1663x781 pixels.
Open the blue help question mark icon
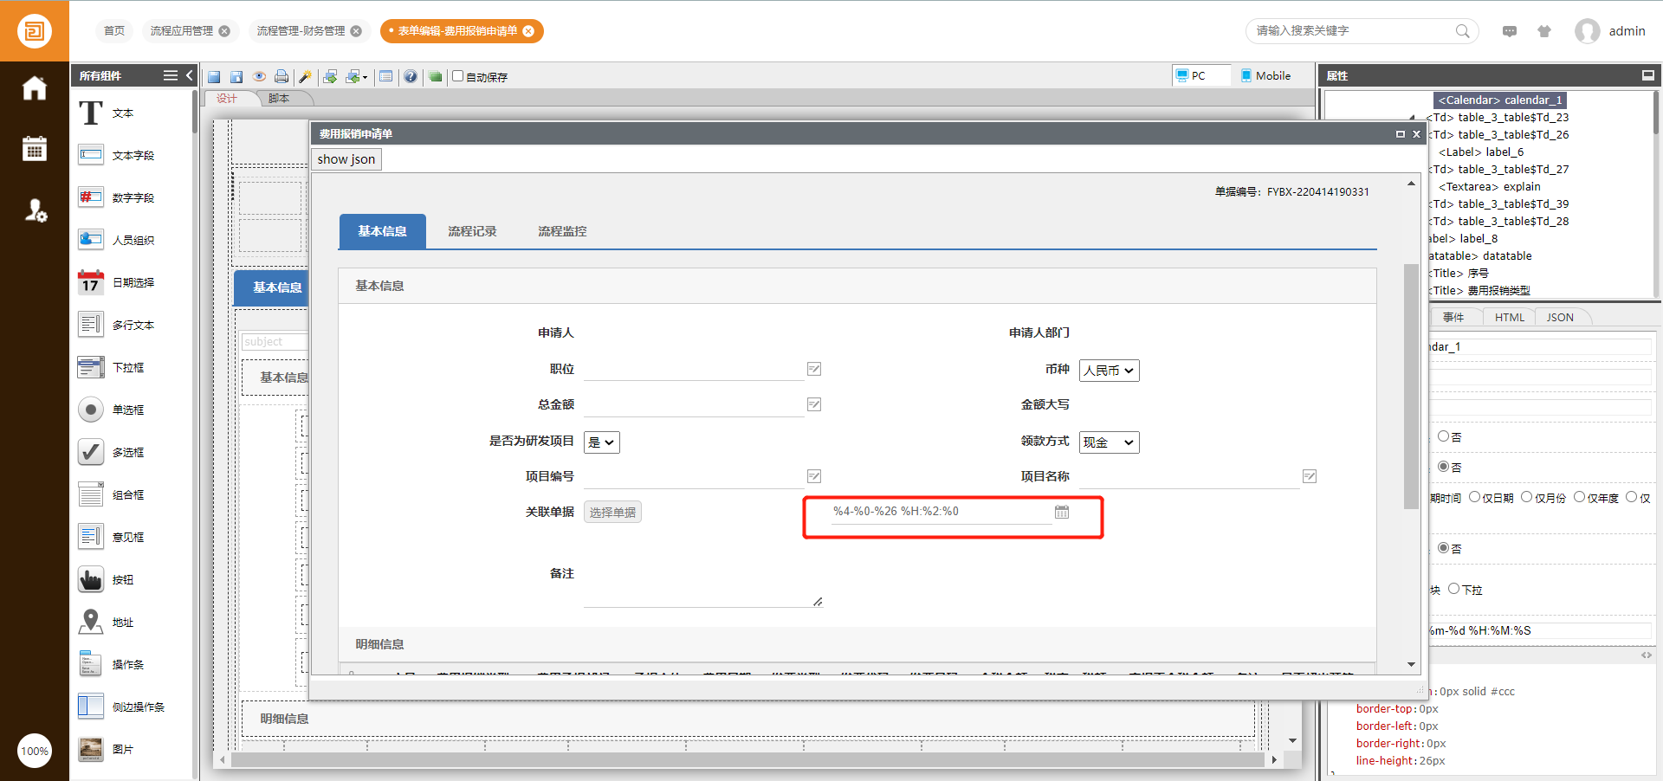(411, 76)
